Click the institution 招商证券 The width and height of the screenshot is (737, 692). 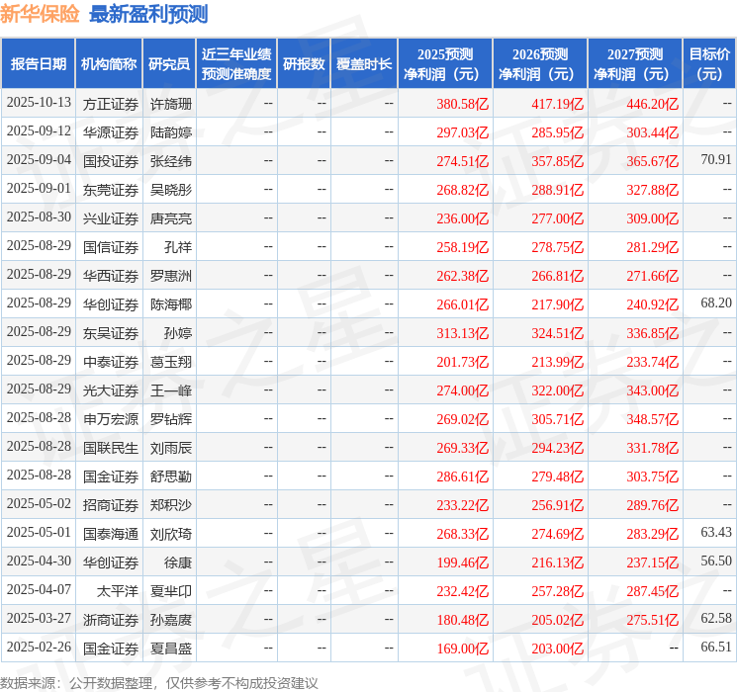[111, 505]
